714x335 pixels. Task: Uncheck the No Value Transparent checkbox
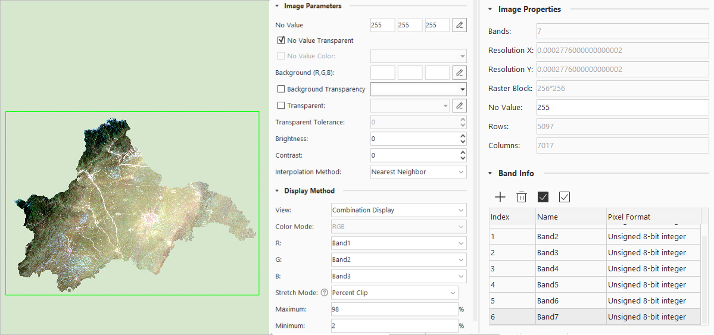click(x=281, y=40)
